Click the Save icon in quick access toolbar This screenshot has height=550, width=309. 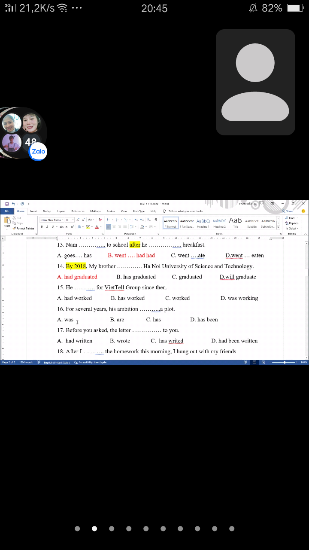tap(7, 204)
